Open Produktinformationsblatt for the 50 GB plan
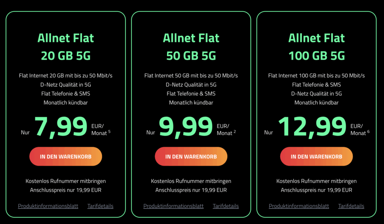Screen dimensions: 384x224 pyautogui.click(x=173, y=206)
